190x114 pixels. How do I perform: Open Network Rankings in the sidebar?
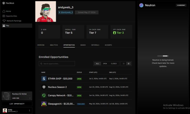click(17, 21)
